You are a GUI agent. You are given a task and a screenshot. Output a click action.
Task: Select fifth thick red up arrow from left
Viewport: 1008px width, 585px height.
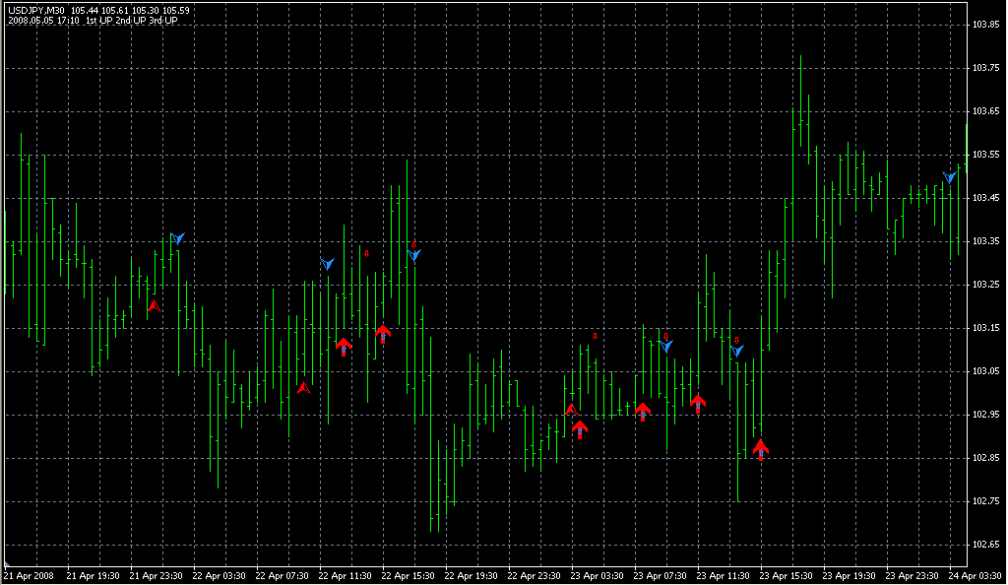coord(698,405)
